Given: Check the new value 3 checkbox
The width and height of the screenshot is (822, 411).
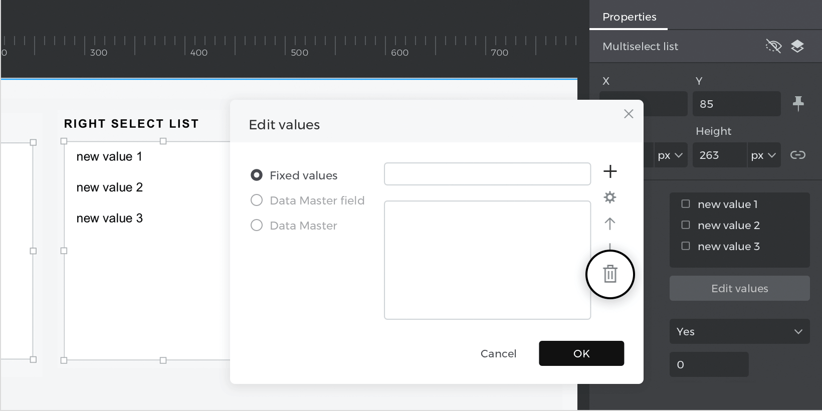Looking at the screenshot, I should pyautogui.click(x=686, y=246).
